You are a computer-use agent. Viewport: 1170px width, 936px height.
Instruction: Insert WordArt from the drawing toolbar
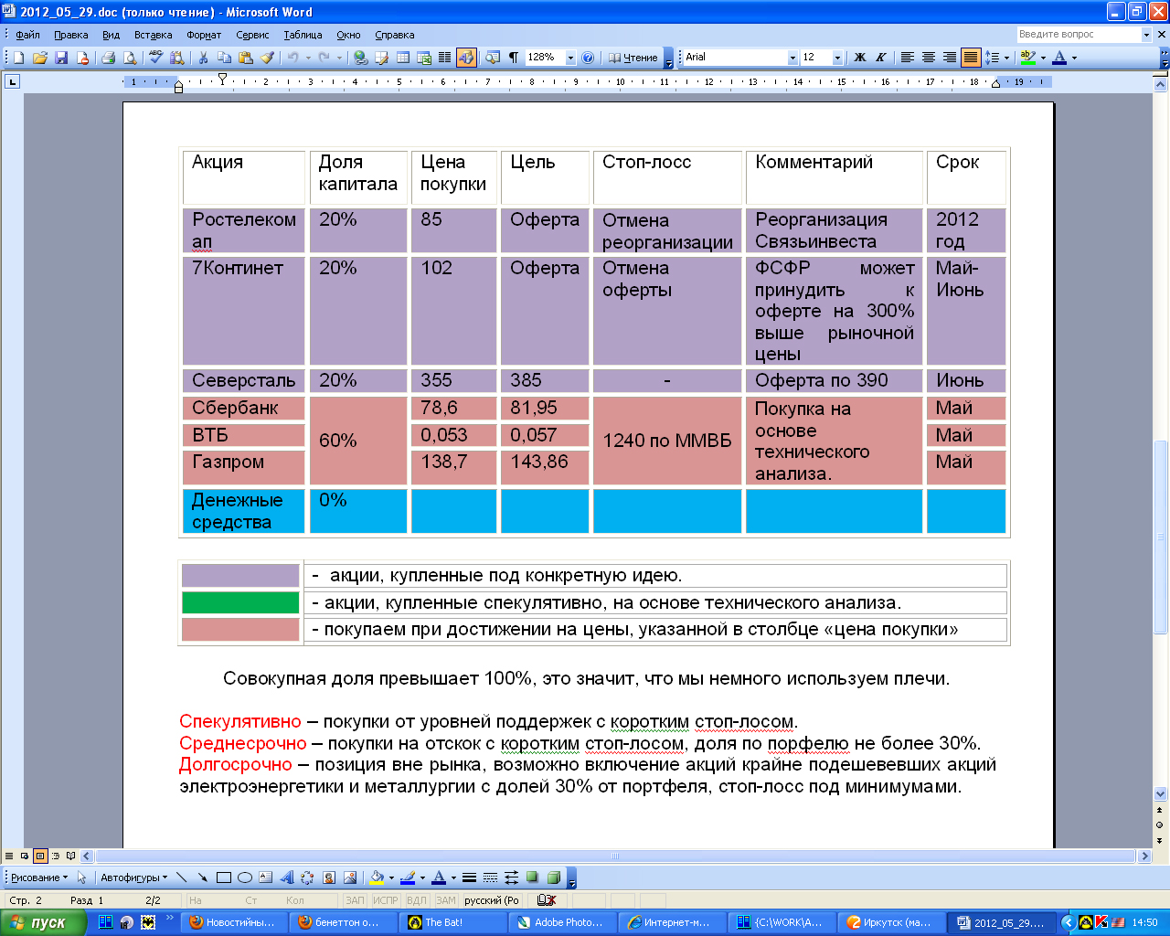286,877
